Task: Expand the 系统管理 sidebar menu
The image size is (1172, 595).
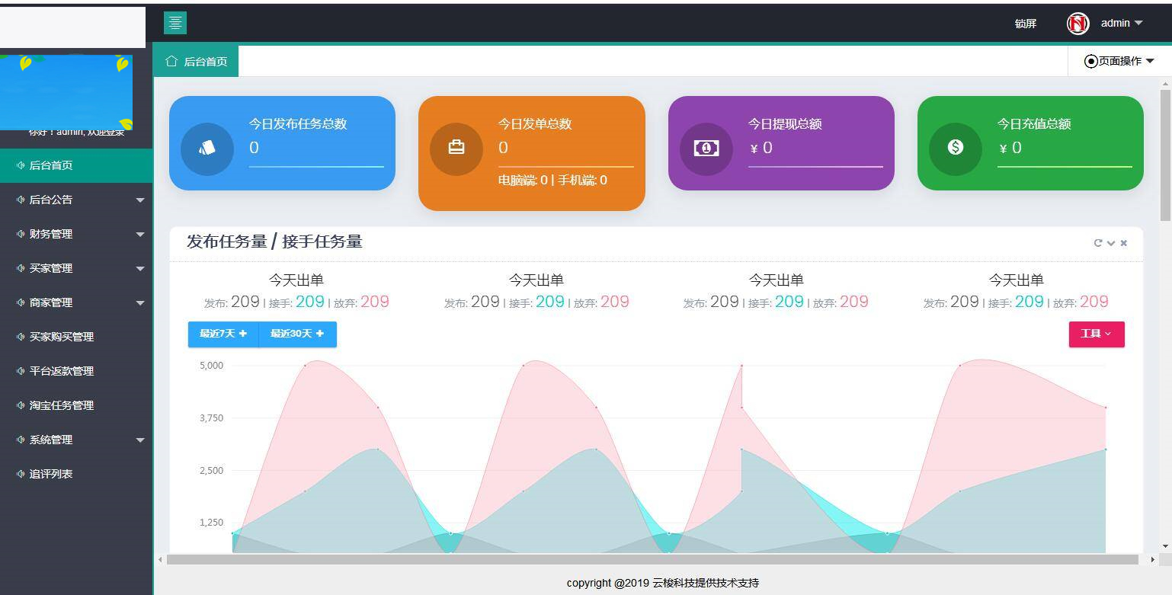Action: 76,440
